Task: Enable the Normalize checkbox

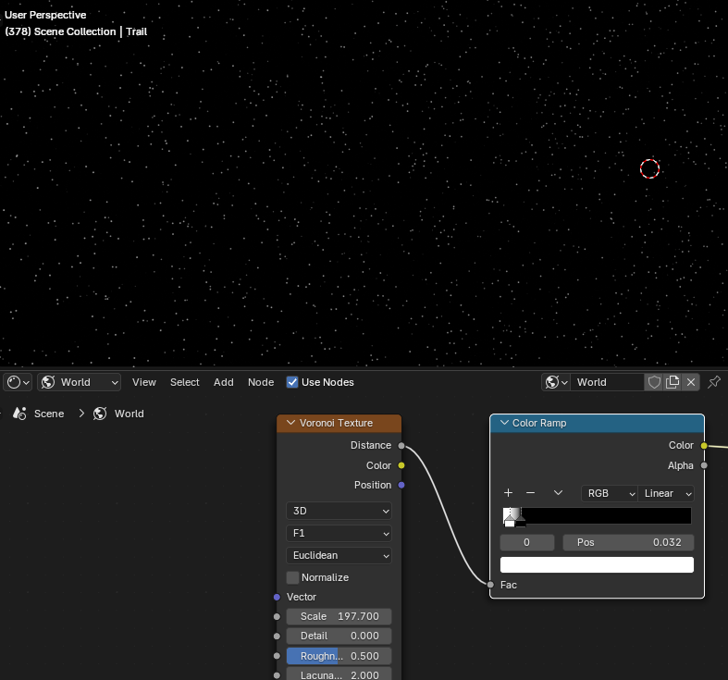Action: 292,577
